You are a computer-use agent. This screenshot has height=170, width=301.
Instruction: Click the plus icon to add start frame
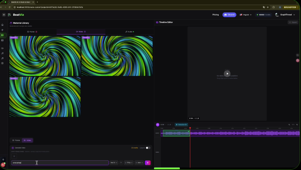click(x=14, y=156)
